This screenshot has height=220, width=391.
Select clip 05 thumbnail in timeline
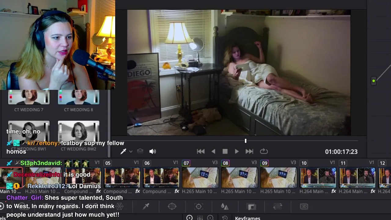click(x=122, y=178)
